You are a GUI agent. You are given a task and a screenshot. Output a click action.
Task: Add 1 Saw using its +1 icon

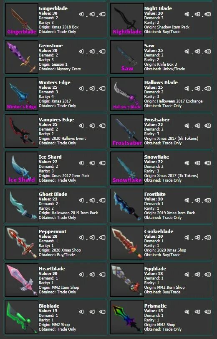[x=187, y=51]
